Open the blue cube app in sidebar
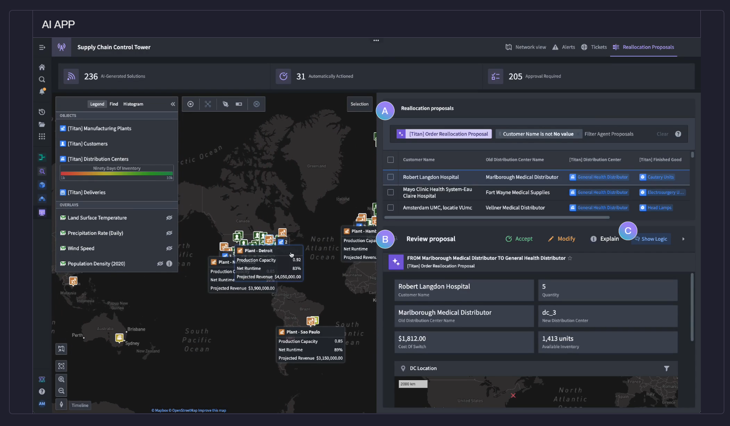Screen dimensions: 730x426 click(x=42, y=185)
